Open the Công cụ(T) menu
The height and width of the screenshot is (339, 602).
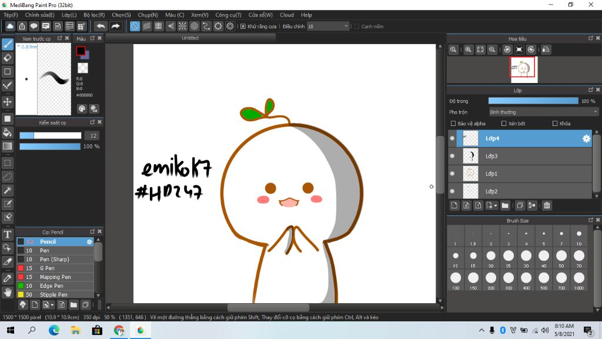[x=228, y=15]
